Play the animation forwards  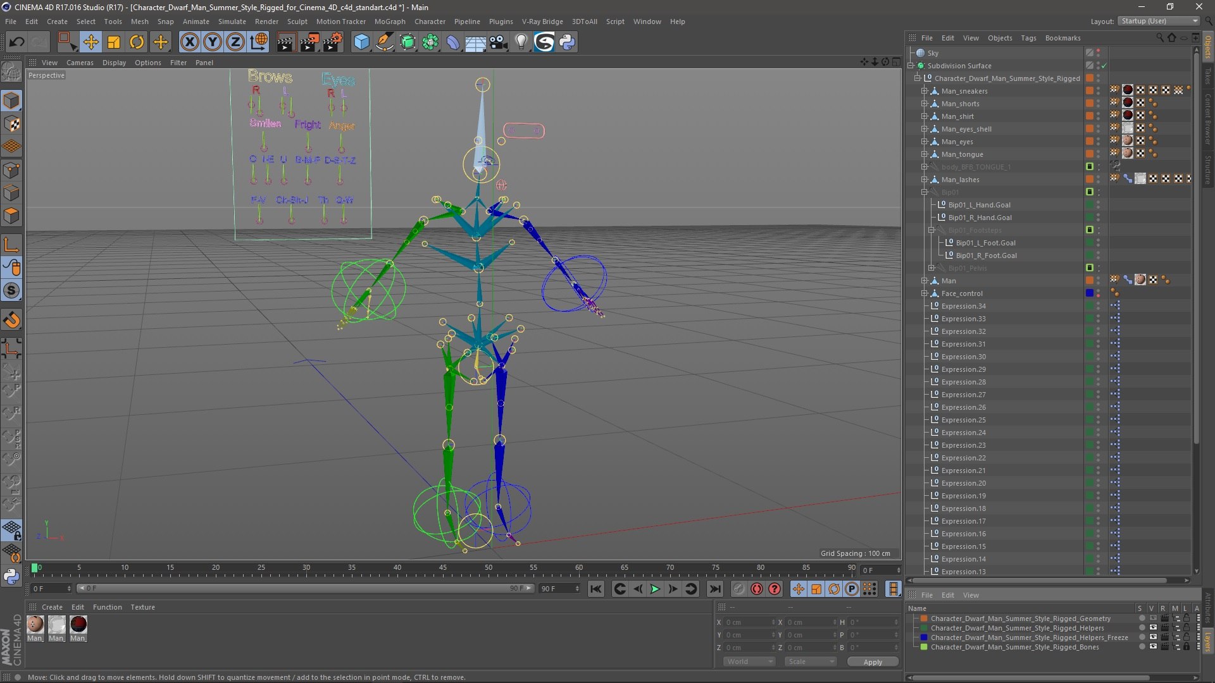tap(655, 589)
